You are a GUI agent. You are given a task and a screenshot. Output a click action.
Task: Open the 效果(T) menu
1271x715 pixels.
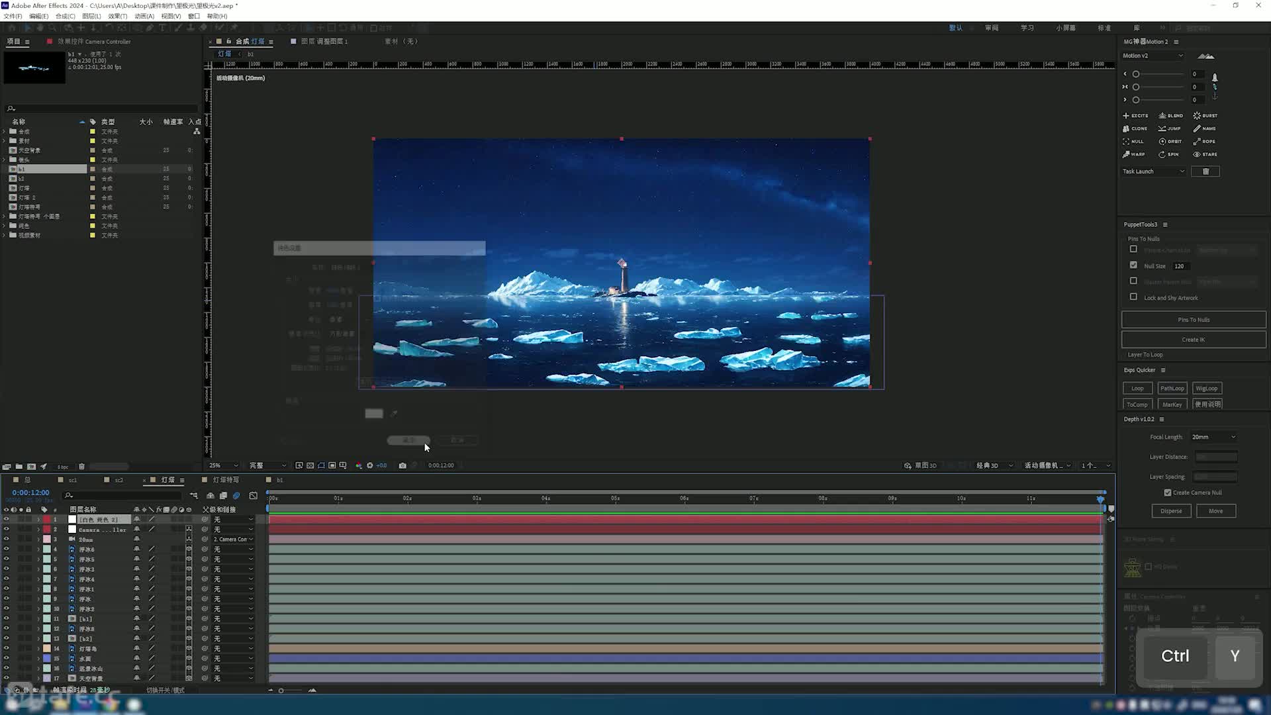[x=117, y=16]
